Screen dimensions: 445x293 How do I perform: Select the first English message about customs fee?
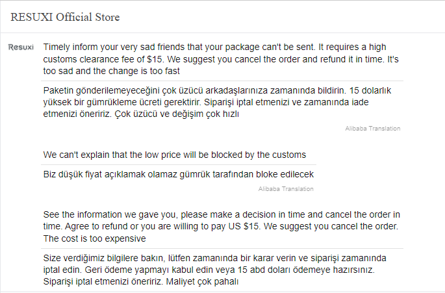221,58
